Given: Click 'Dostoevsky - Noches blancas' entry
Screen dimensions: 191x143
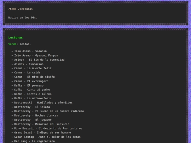Looking at the screenshot, I should coord(36,115).
